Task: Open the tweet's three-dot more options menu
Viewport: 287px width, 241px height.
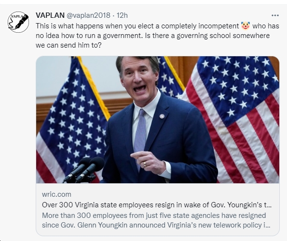Action: point(275,15)
